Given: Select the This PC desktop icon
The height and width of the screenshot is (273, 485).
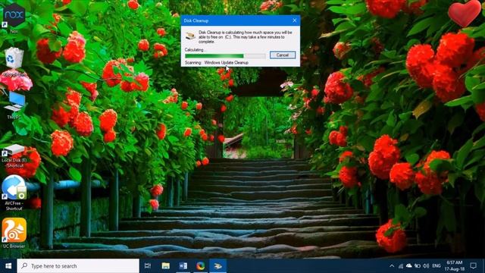Looking at the screenshot, I should coord(14,105).
